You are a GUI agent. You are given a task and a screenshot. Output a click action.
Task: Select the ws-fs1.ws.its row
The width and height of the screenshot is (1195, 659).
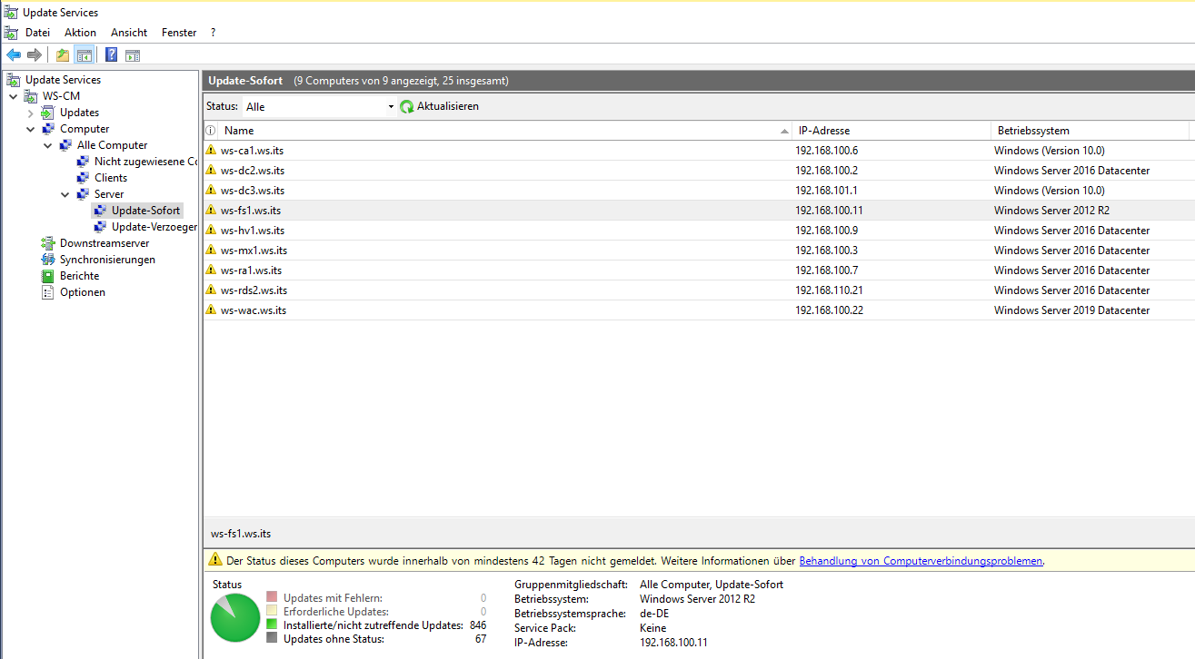[x=699, y=211]
